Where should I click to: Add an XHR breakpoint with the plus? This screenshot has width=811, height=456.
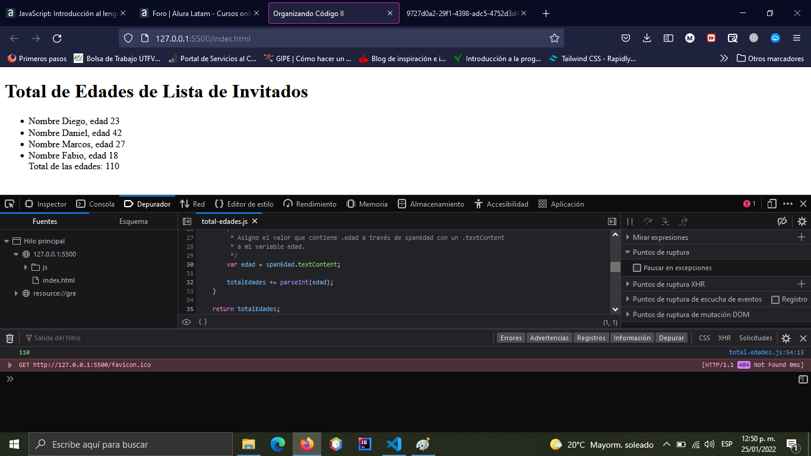point(802,284)
